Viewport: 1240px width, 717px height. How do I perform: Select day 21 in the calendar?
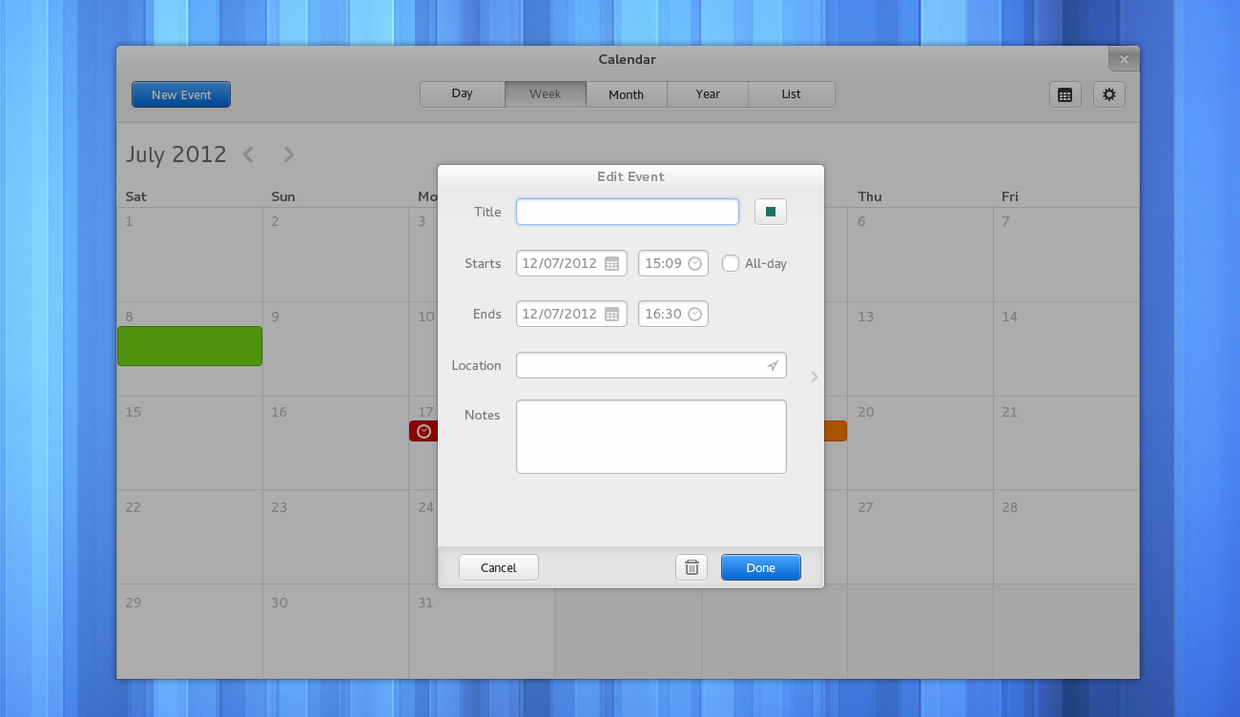(1066, 443)
